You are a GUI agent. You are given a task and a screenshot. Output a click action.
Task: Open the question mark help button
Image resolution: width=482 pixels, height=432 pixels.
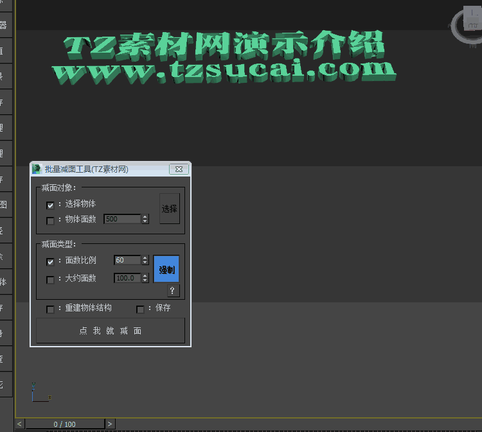(173, 290)
